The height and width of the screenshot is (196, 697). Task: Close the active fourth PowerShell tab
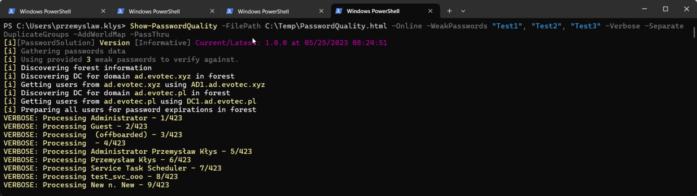(430, 11)
